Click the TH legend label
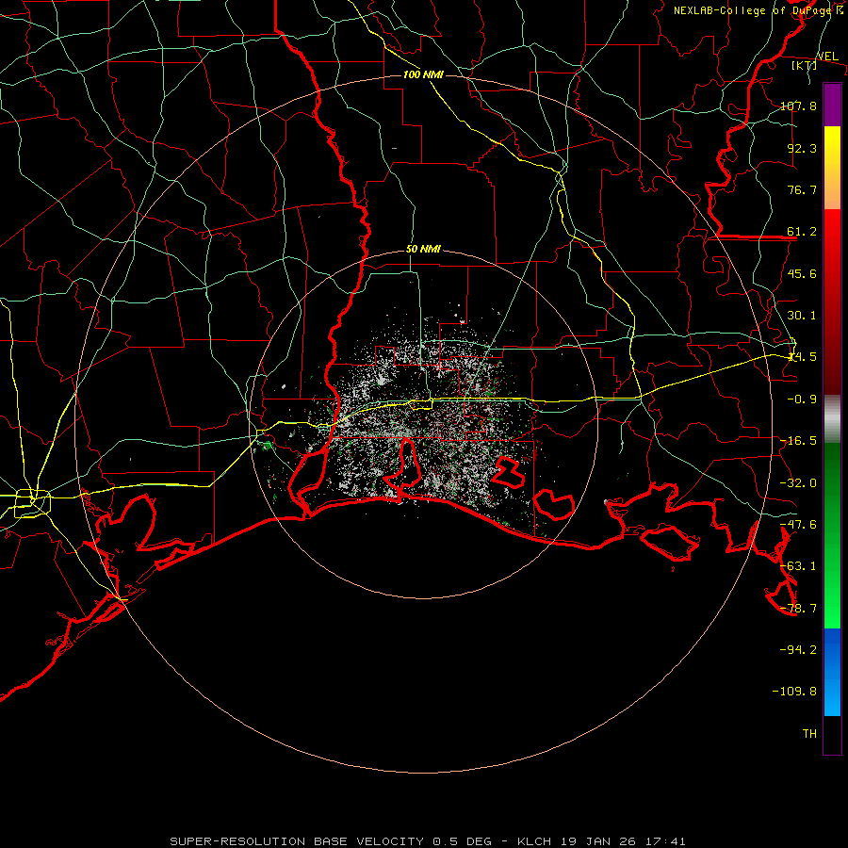The height and width of the screenshot is (848, 848). click(x=809, y=733)
